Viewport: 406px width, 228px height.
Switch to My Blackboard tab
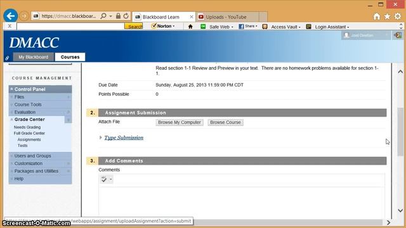34,57
